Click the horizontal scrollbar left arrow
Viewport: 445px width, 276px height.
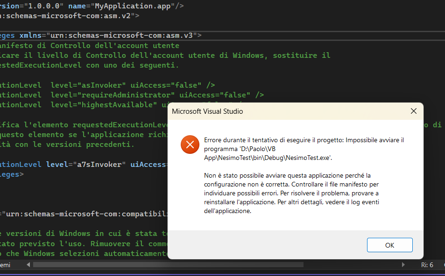pos(28,265)
